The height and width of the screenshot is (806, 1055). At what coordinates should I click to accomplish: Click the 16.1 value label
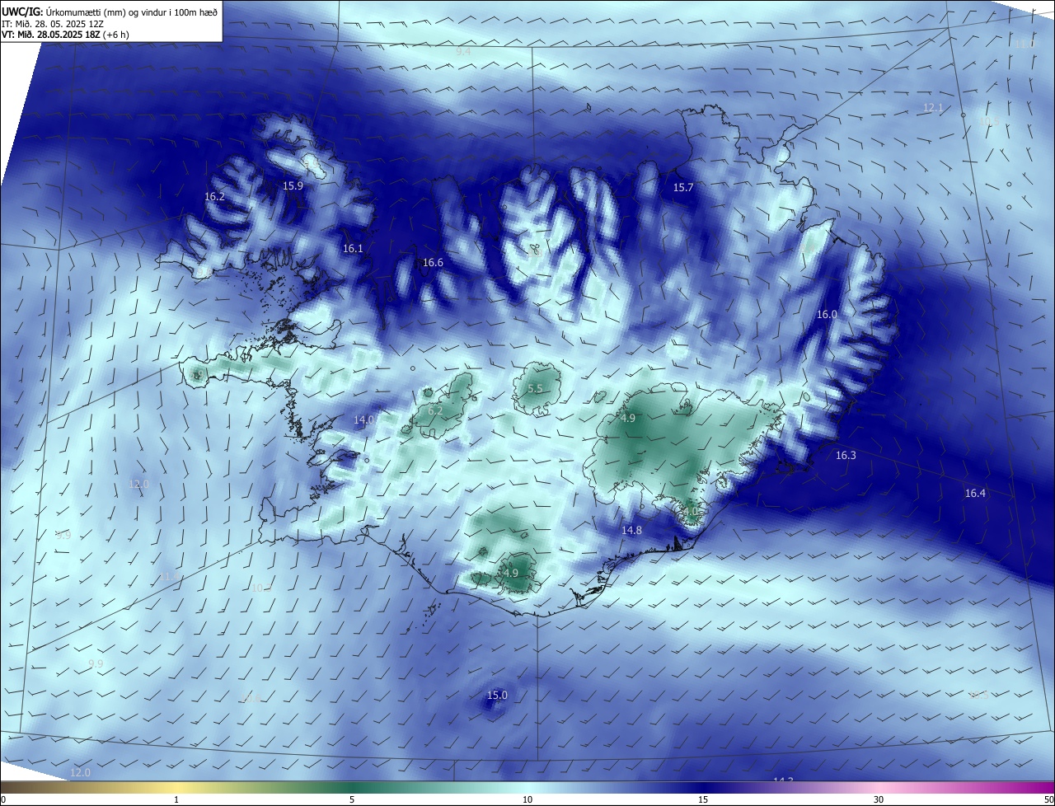[x=353, y=248]
